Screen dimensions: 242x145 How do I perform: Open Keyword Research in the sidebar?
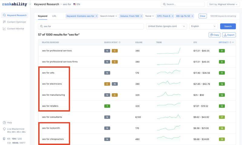15,15
